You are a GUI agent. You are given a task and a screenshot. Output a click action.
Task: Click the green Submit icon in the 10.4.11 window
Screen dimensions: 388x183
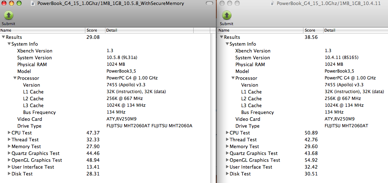click(227, 15)
